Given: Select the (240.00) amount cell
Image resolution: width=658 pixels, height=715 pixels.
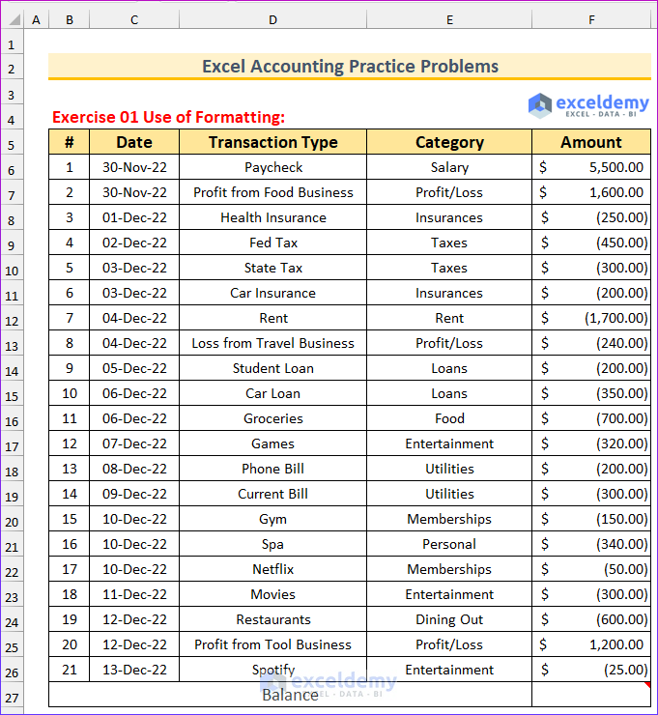Looking at the screenshot, I should (x=591, y=343).
